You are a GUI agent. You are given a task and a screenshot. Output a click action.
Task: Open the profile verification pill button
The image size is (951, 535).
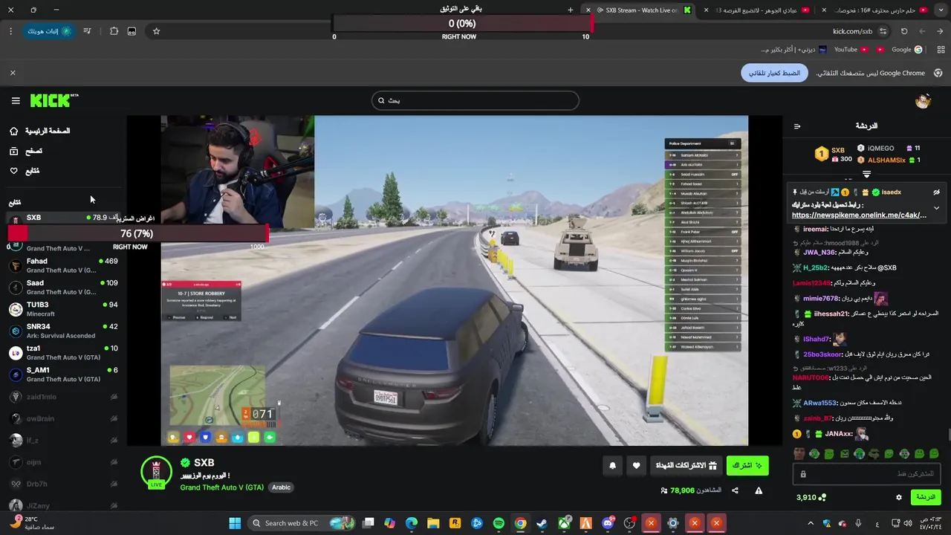point(50,31)
